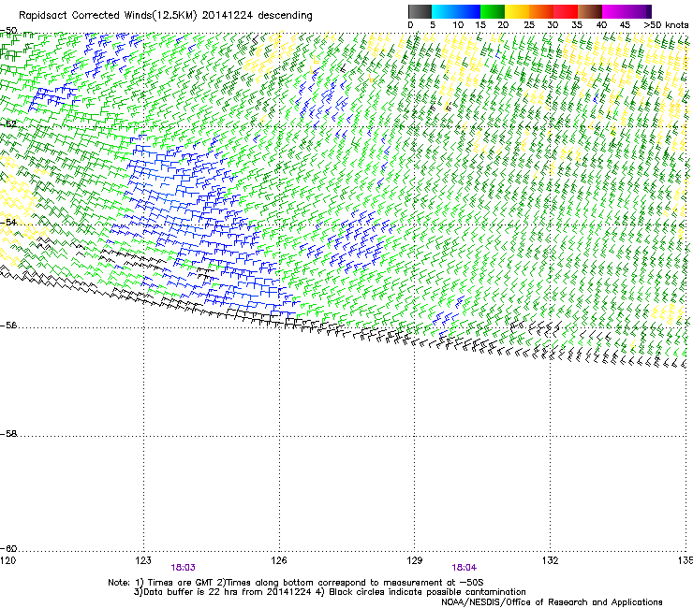The image size is (693, 608).
Task: Click the '135' longitude axis label
Action: coord(686,560)
